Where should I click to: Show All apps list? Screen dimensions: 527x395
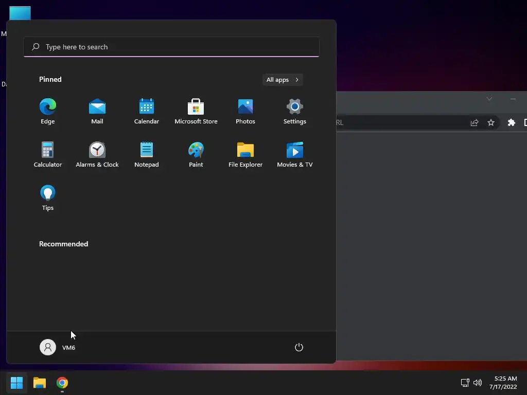click(283, 80)
